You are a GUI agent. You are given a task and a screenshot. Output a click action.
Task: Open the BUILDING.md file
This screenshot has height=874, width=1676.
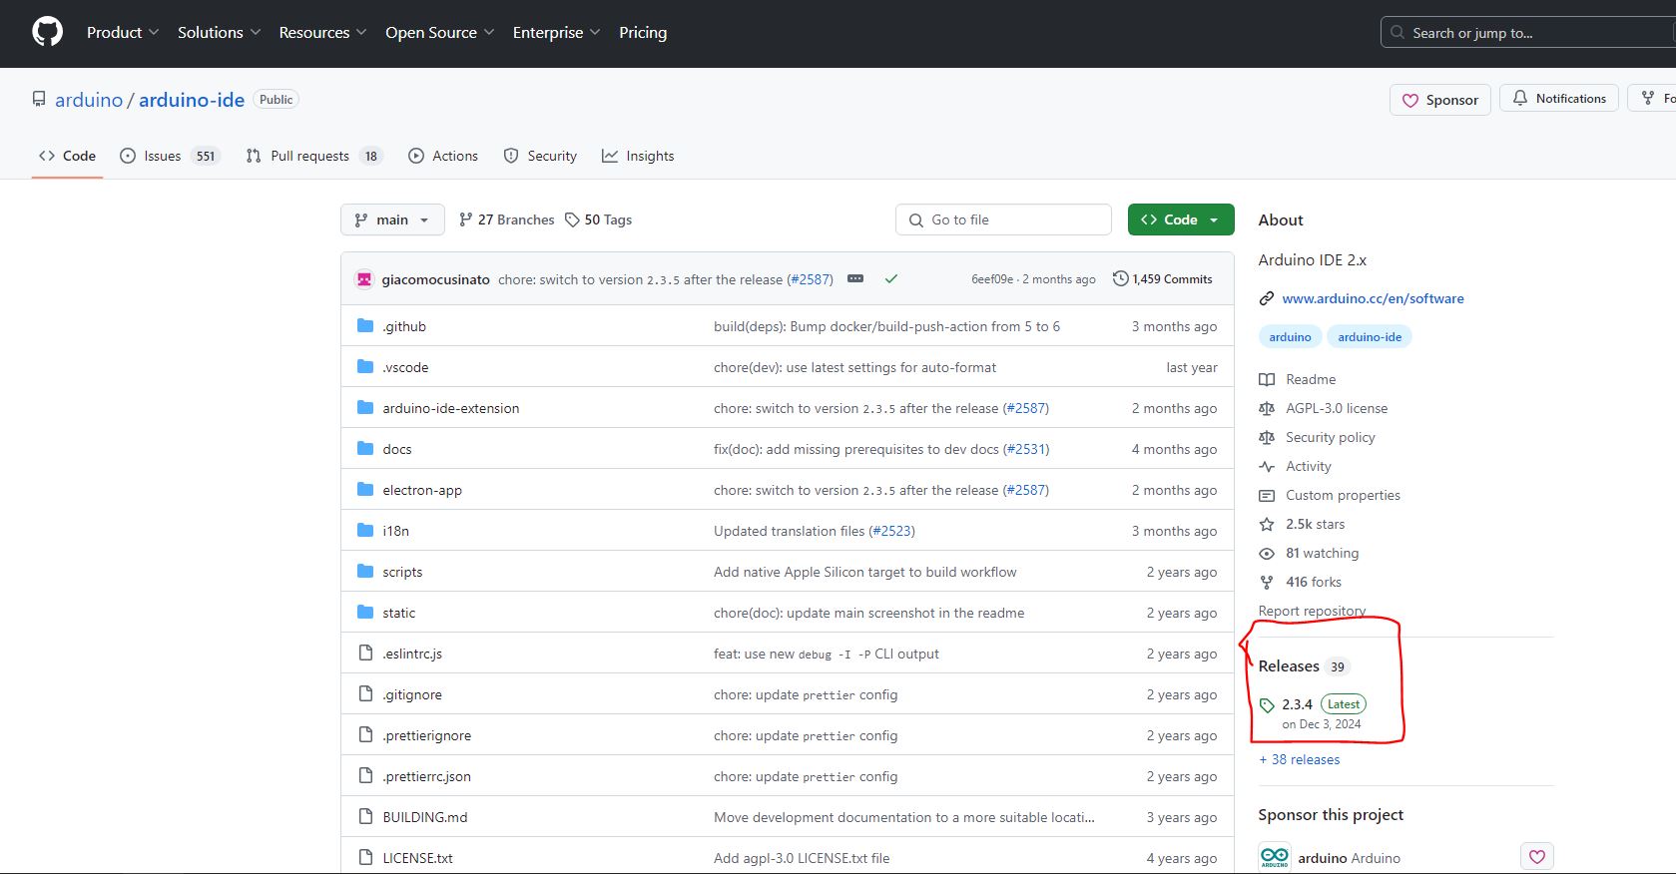(425, 817)
